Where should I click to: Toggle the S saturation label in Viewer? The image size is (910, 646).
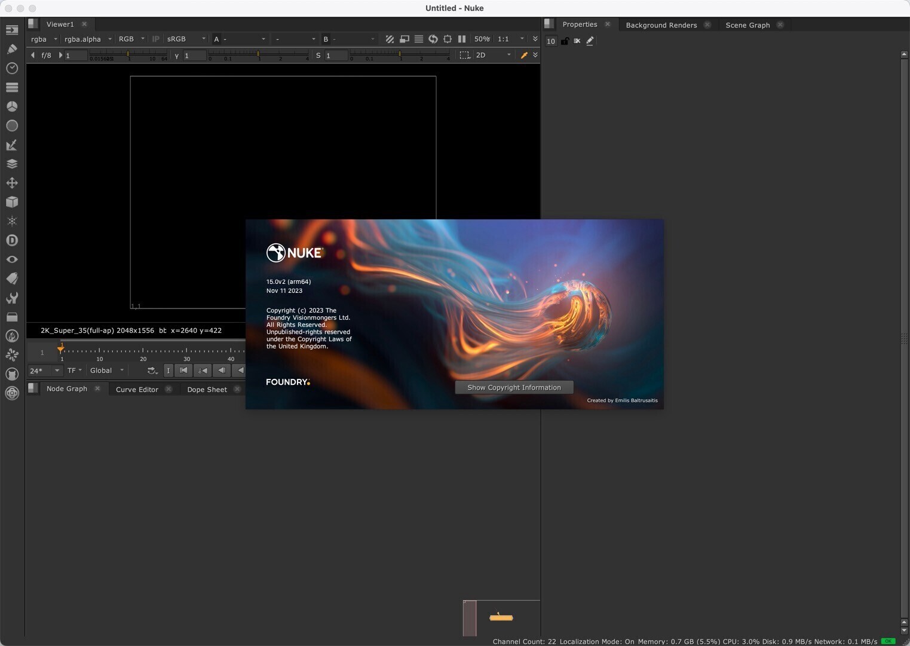(318, 55)
